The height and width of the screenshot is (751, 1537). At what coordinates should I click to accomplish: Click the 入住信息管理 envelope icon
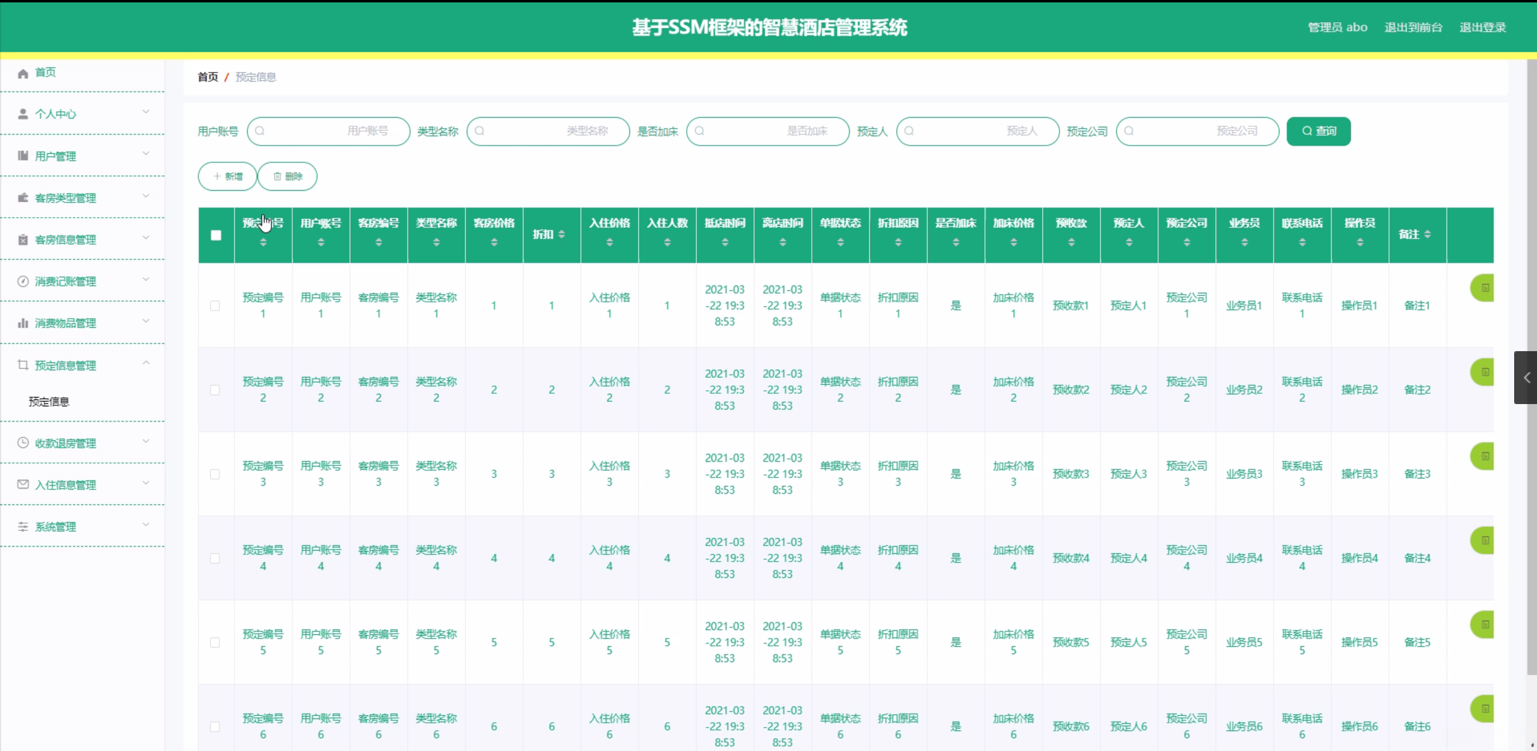(x=23, y=485)
